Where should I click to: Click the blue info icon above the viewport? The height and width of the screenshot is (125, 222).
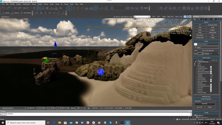185,17
